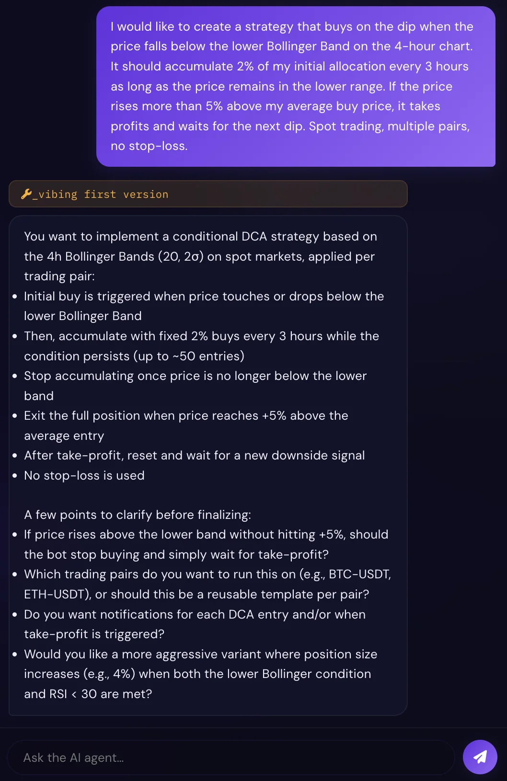The image size is (507, 781).
Task: Click the send arrow inside the round button
Action: coord(480,757)
